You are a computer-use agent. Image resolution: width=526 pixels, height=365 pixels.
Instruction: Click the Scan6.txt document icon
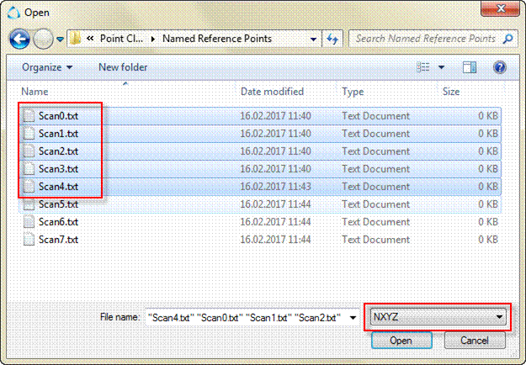click(x=29, y=221)
